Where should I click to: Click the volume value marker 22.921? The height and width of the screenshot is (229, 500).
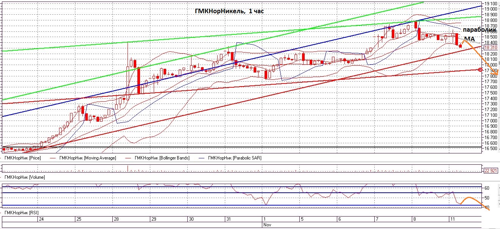(491, 171)
